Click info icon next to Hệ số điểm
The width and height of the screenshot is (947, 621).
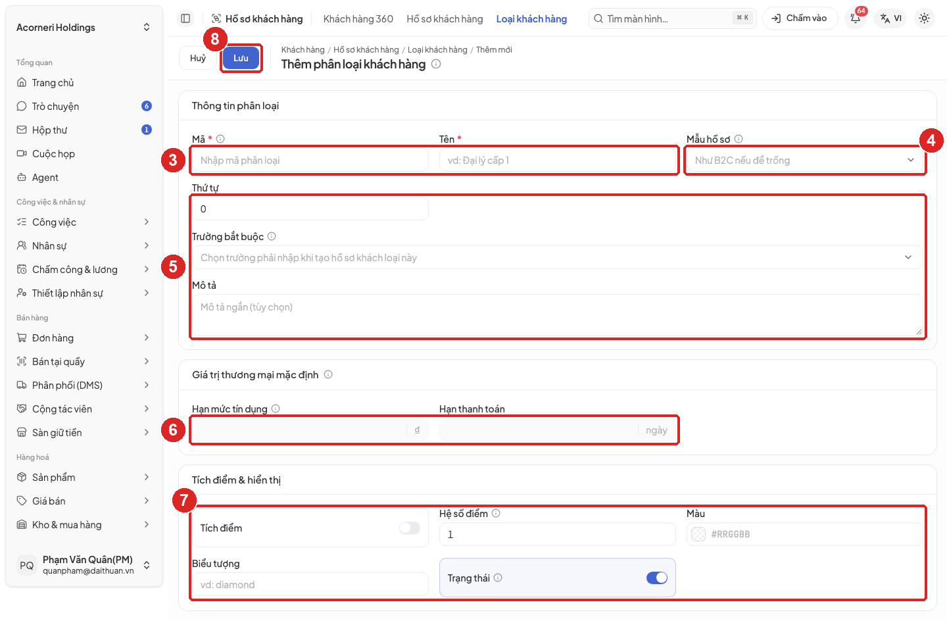click(x=496, y=513)
